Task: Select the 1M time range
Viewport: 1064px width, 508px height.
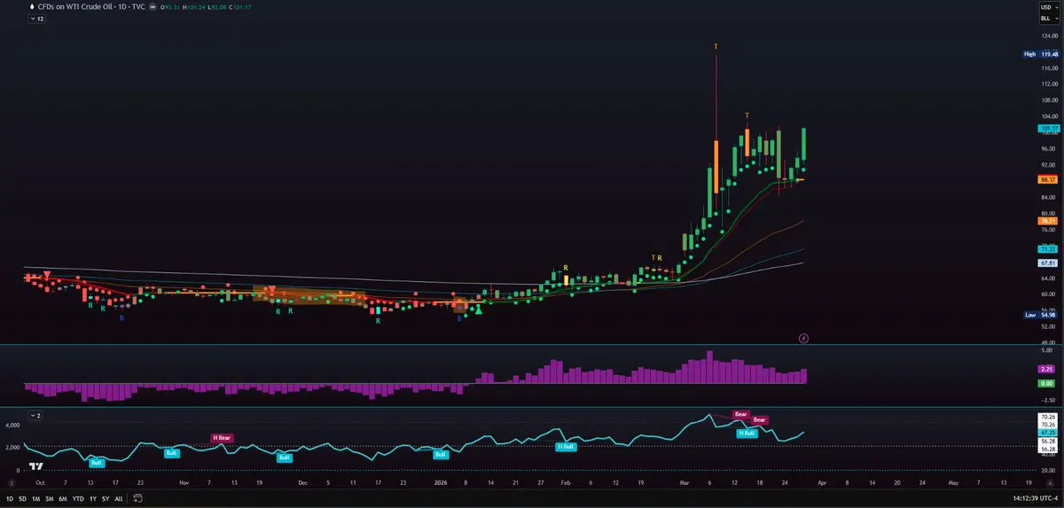Action: click(36, 499)
